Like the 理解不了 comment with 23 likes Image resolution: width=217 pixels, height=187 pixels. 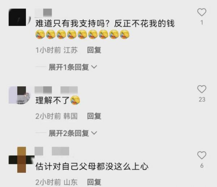tap(202, 89)
